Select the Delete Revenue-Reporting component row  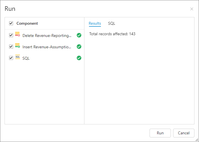pos(47,35)
